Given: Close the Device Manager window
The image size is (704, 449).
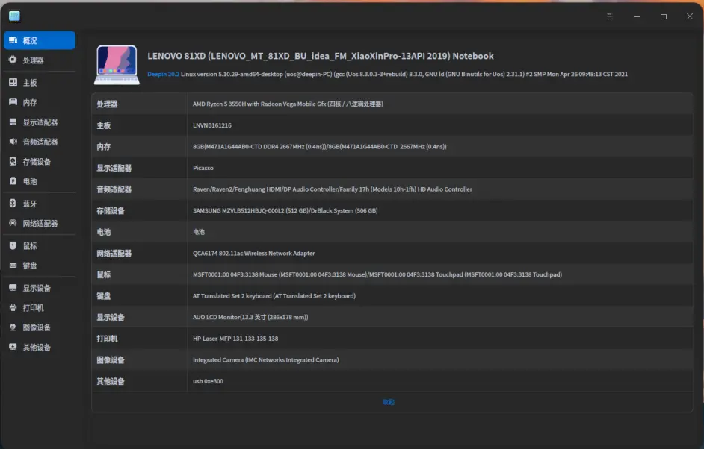Looking at the screenshot, I should [x=690, y=16].
